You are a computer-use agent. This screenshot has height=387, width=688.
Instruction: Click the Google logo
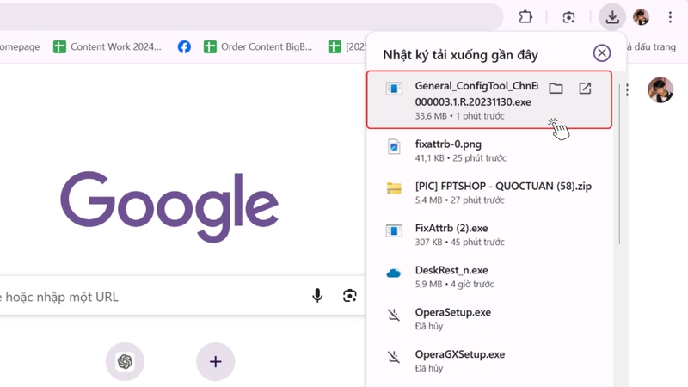pyautogui.click(x=169, y=206)
